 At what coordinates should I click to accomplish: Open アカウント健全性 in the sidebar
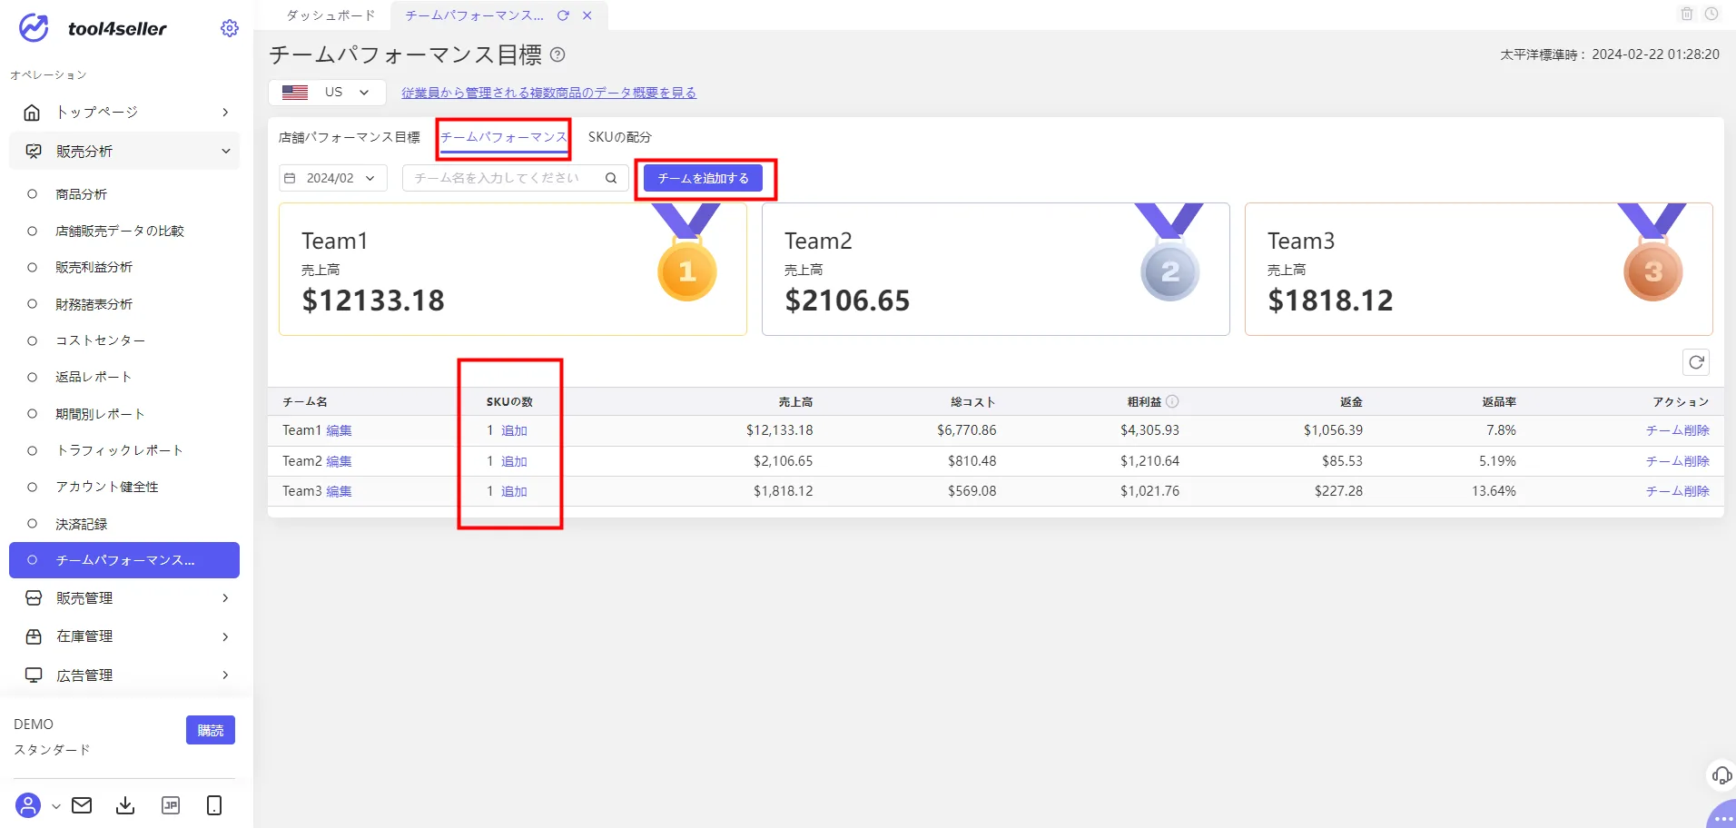(x=106, y=487)
